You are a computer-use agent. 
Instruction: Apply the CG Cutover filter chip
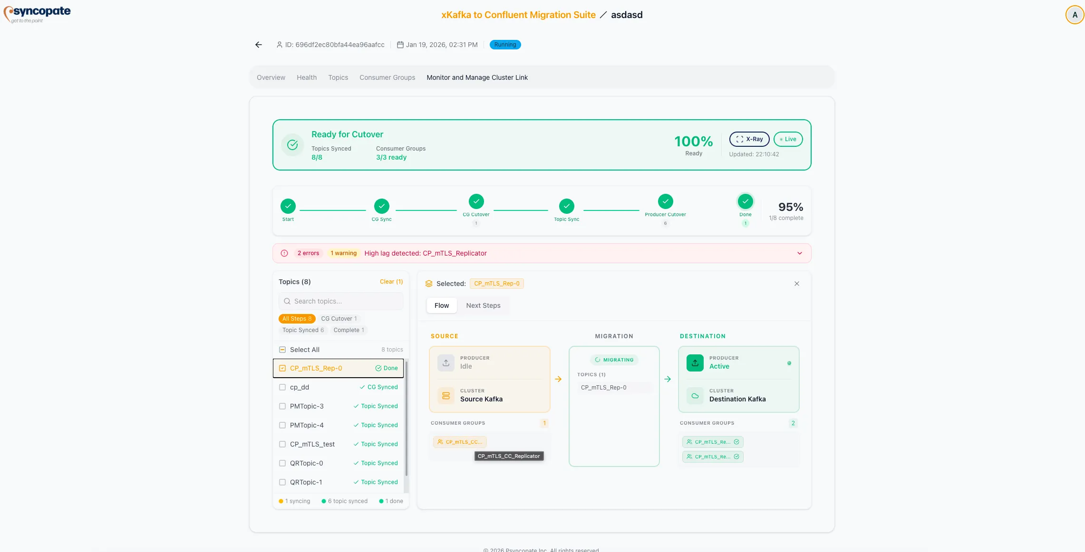[339, 318]
